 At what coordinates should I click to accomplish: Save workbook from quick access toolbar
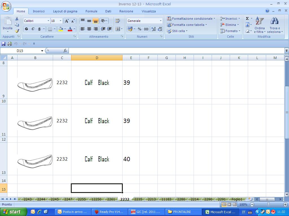point(3,44)
